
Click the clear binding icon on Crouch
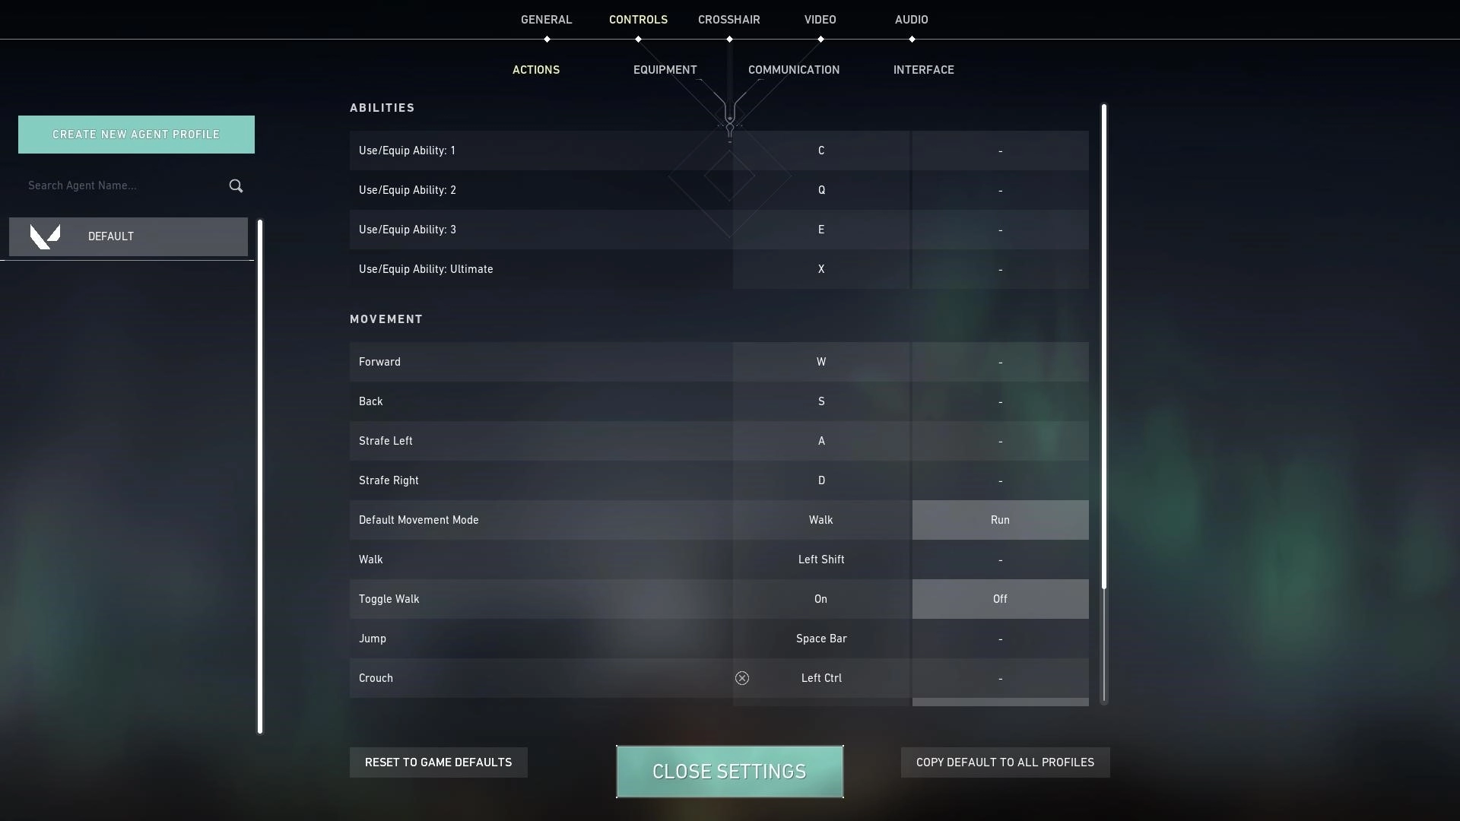point(742,677)
